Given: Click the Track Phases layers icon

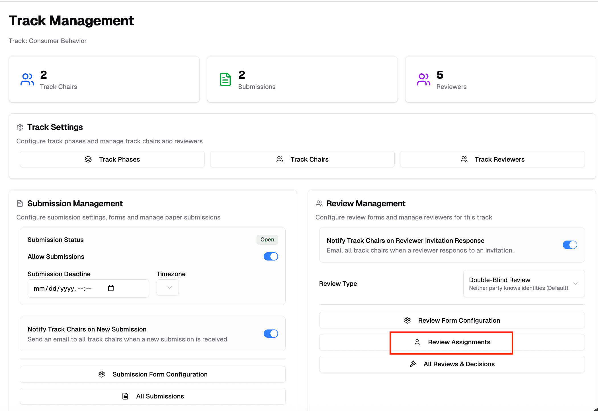Looking at the screenshot, I should click(x=88, y=159).
